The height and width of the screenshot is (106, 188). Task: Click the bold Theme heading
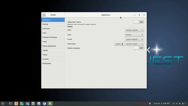coord(70,26)
